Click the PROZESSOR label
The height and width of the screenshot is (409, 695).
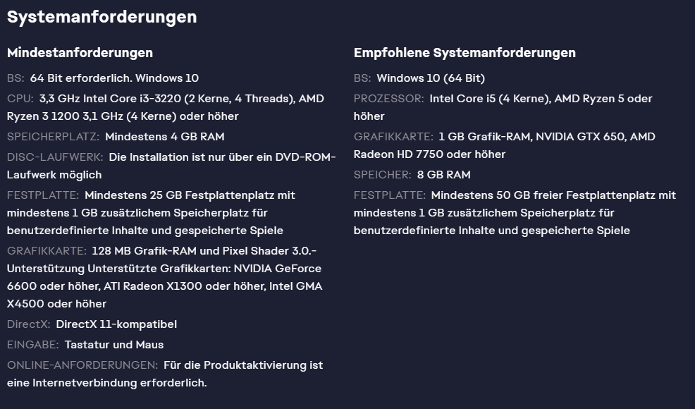tap(388, 99)
